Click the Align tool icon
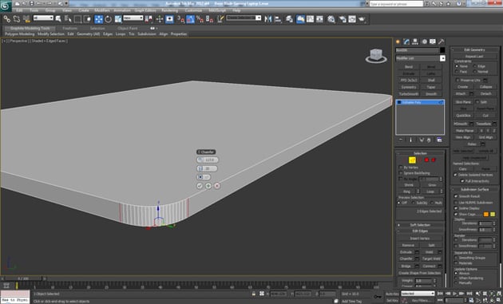Screen dimensions: 503x304 (278, 19)
